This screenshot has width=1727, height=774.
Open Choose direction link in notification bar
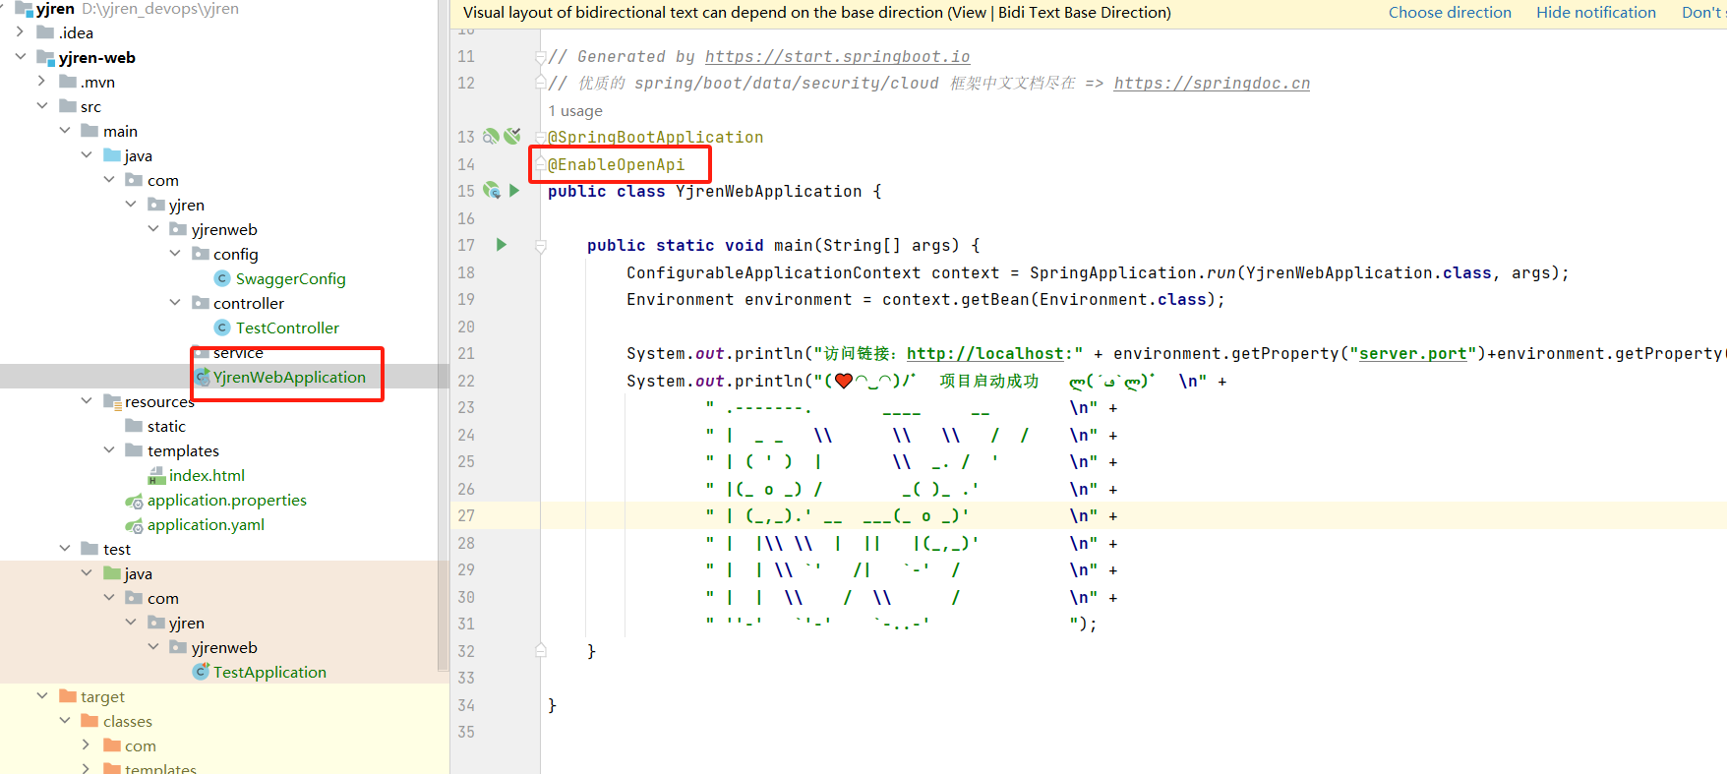(x=1450, y=13)
